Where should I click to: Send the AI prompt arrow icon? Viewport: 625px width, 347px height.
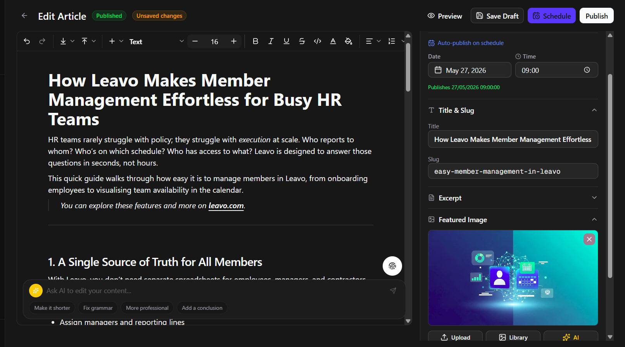pyautogui.click(x=393, y=290)
